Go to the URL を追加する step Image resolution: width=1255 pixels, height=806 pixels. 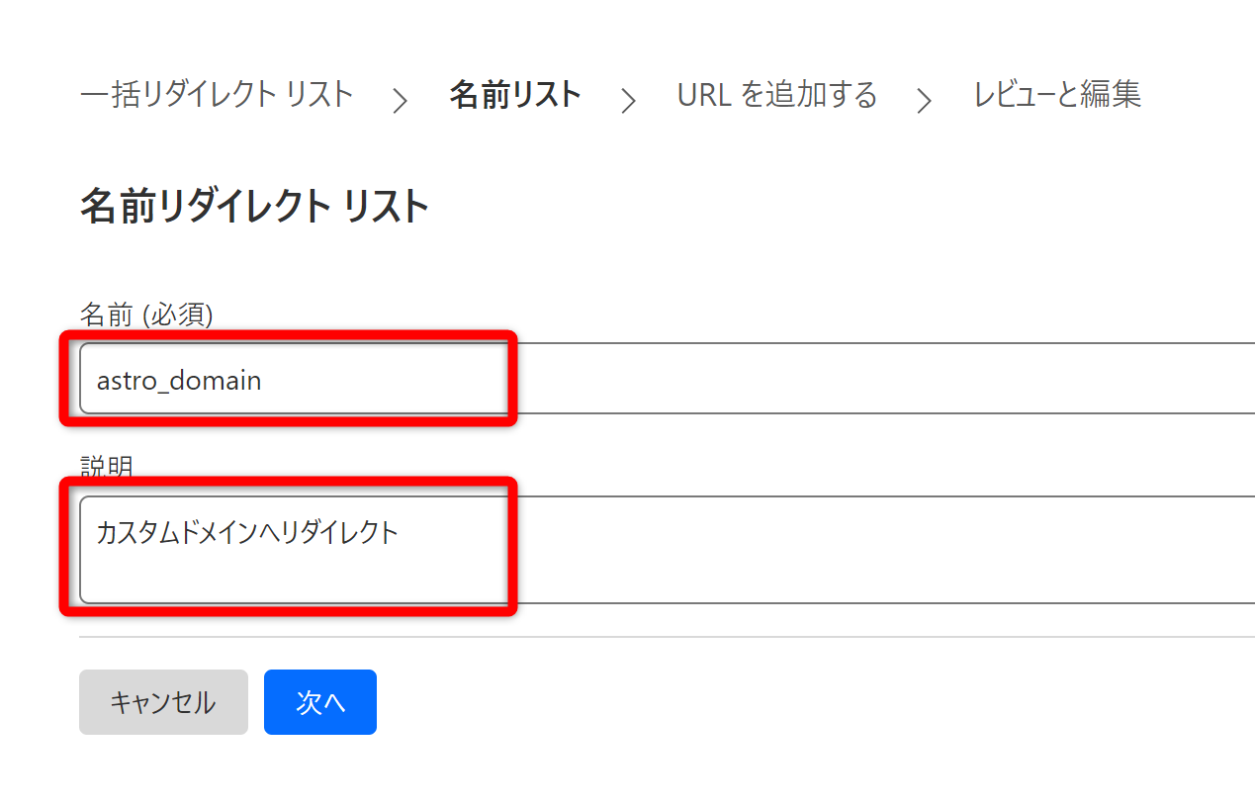(776, 95)
